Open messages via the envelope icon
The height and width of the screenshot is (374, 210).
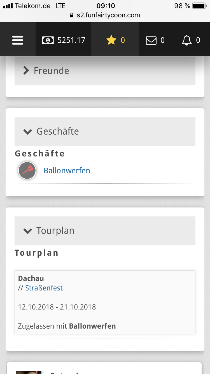point(151,41)
